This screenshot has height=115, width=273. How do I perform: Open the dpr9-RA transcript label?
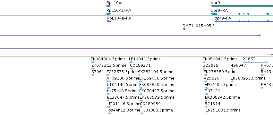coord(219,11)
